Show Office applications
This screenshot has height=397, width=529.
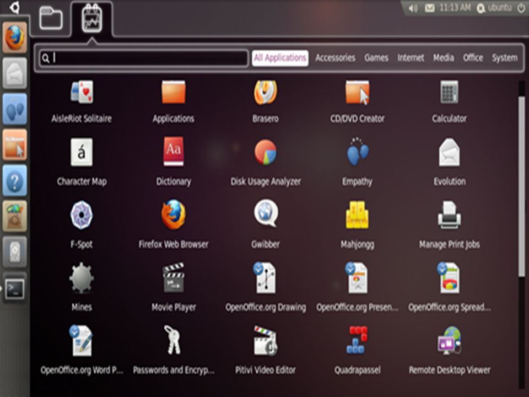(473, 58)
